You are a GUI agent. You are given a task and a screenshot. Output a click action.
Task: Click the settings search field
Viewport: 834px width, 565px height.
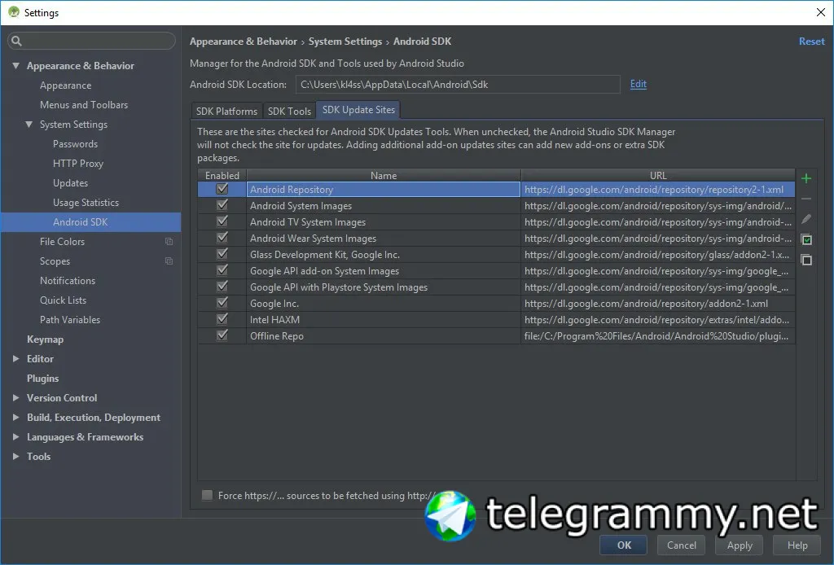tap(91, 41)
